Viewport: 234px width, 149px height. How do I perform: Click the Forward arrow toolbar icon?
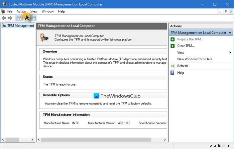[x=10, y=18]
